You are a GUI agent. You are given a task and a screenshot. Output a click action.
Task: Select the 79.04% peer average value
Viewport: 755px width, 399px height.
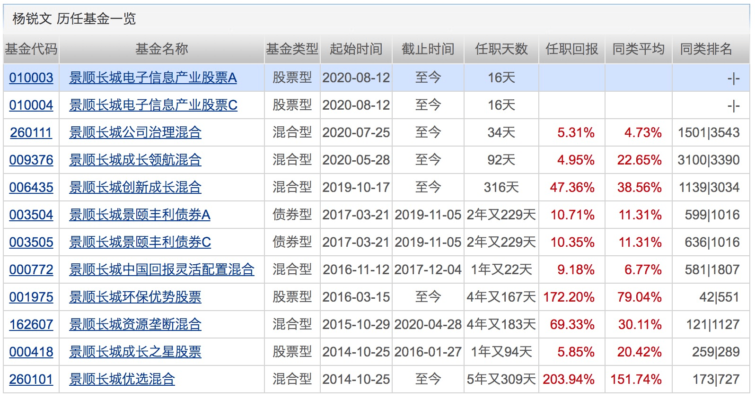[639, 297]
